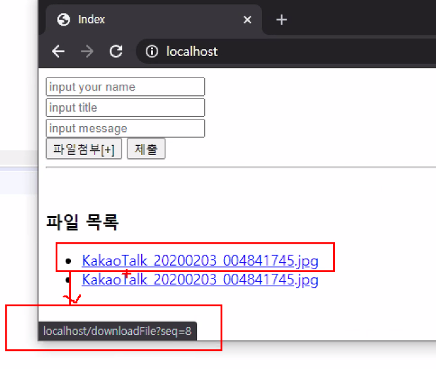Click the Index tab globe favicon
Viewport: 436px width, 369px height.
coord(64,20)
